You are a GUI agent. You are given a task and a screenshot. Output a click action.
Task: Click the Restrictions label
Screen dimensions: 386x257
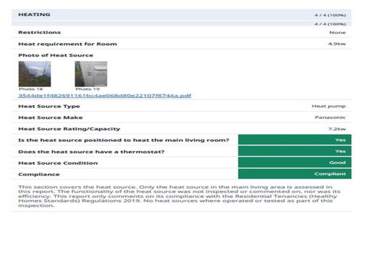[39, 32]
